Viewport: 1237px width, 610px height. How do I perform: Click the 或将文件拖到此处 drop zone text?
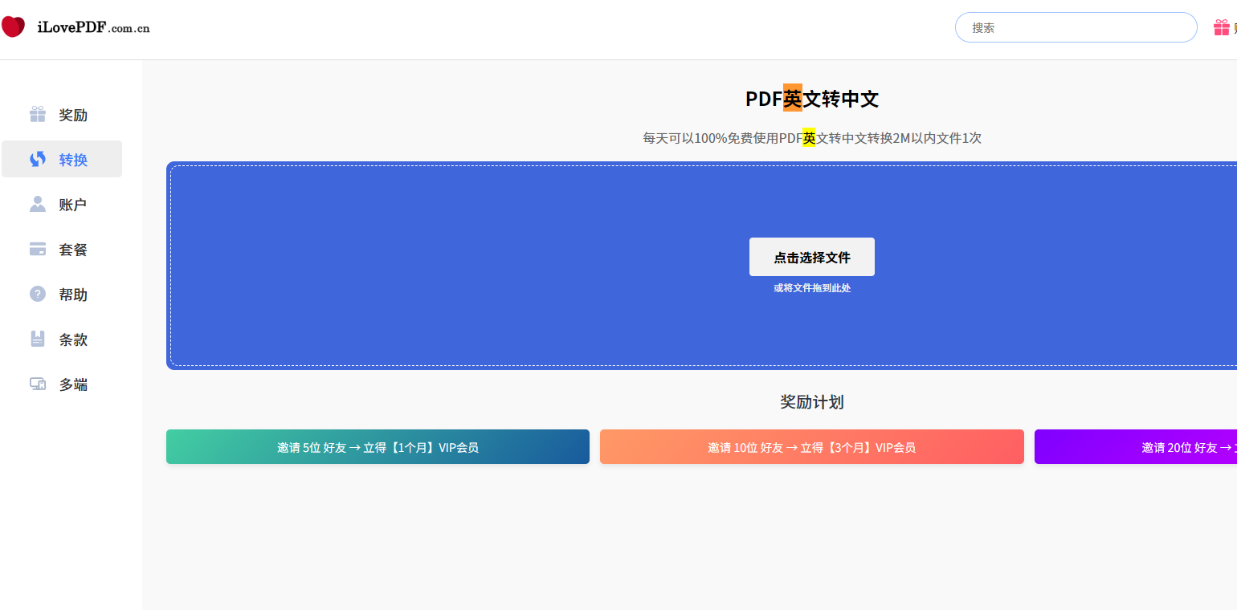(x=811, y=288)
